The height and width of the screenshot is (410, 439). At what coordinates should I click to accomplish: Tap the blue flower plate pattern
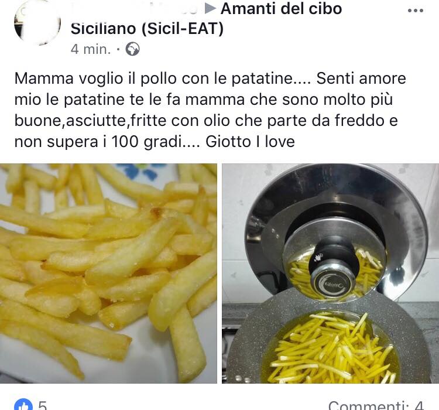[x=143, y=170]
